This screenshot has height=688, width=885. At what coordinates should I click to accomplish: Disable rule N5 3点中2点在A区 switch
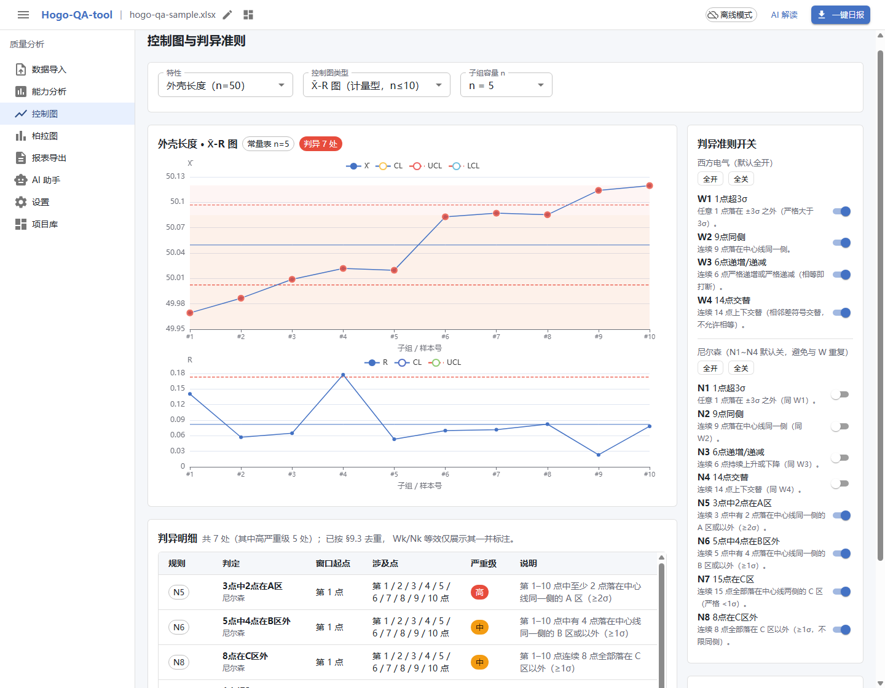[841, 515]
